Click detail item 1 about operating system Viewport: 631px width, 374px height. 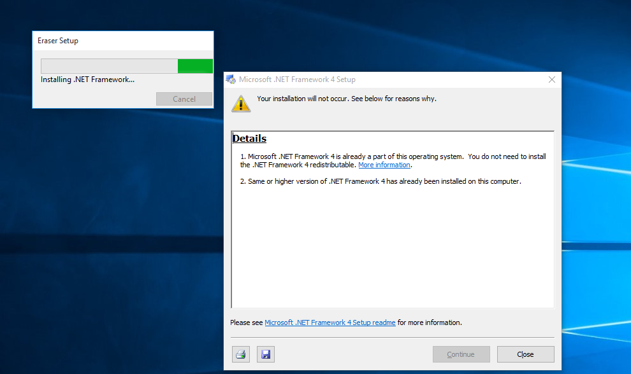393,161
